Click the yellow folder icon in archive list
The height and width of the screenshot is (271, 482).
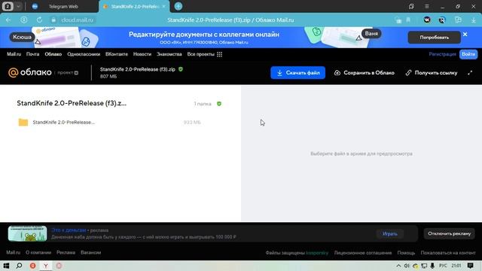click(x=23, y=122)
